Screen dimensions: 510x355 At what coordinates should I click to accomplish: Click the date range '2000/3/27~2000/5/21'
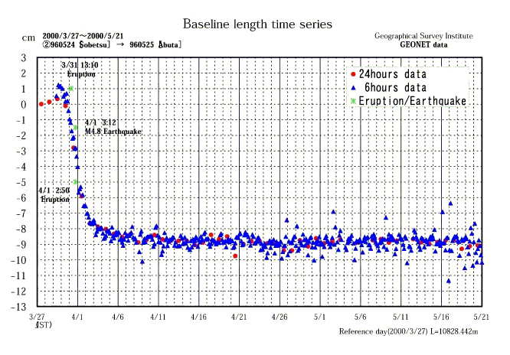coord(83,36)
